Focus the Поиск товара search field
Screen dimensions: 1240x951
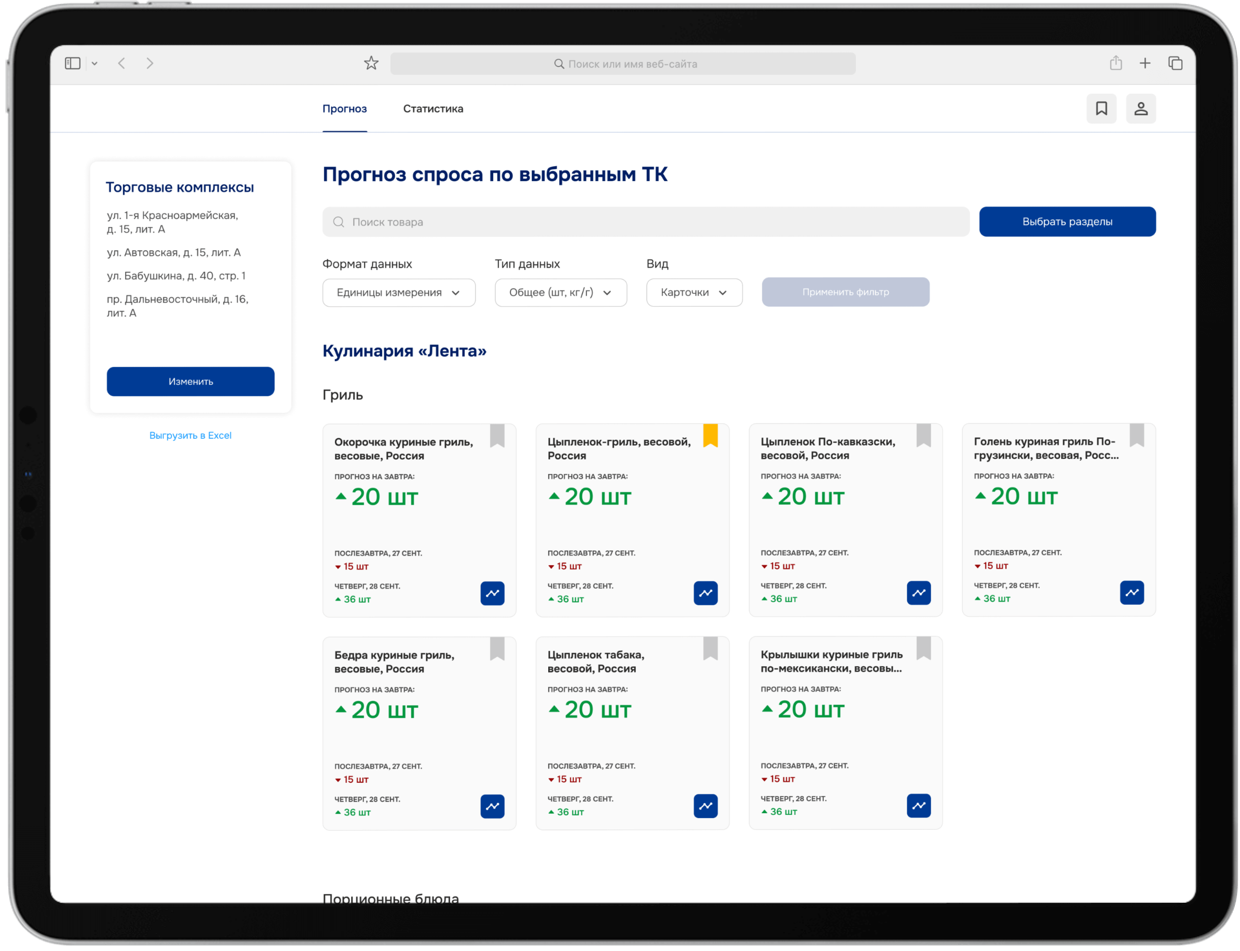click(x=646, y=222)
